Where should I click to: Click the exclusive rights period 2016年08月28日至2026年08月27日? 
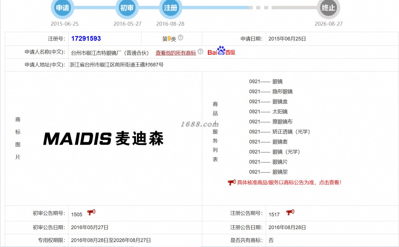[x=111, y=240]
